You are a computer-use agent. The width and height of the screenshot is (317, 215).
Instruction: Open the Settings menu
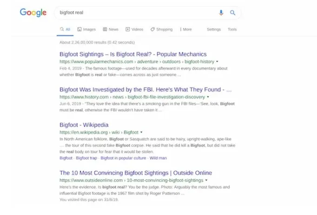[214, 29]
